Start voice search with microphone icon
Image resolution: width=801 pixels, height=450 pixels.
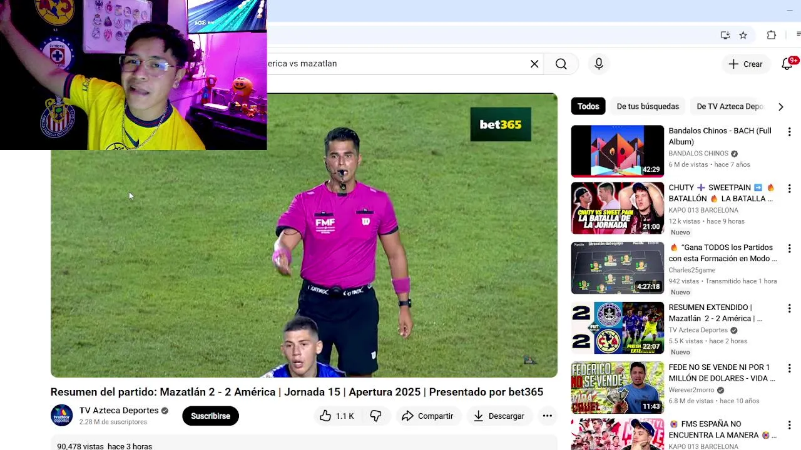pos(599,64)
